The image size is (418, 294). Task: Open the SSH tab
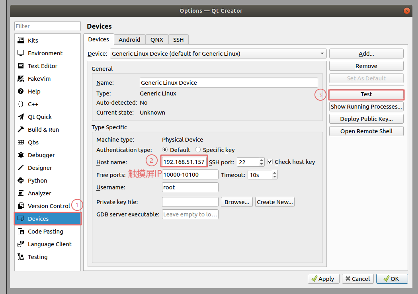pos(178,39)
